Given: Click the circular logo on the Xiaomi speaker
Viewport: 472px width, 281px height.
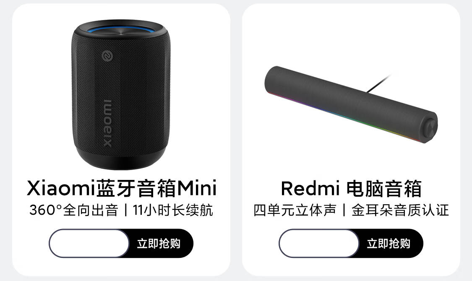Looking at the screenshot, I should tap(107, 56).
